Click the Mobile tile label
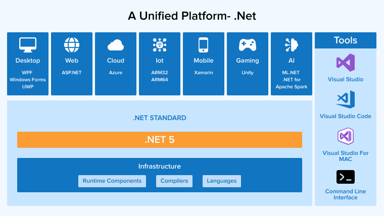This screenshot has width=384, height=216. pos(203,61)
